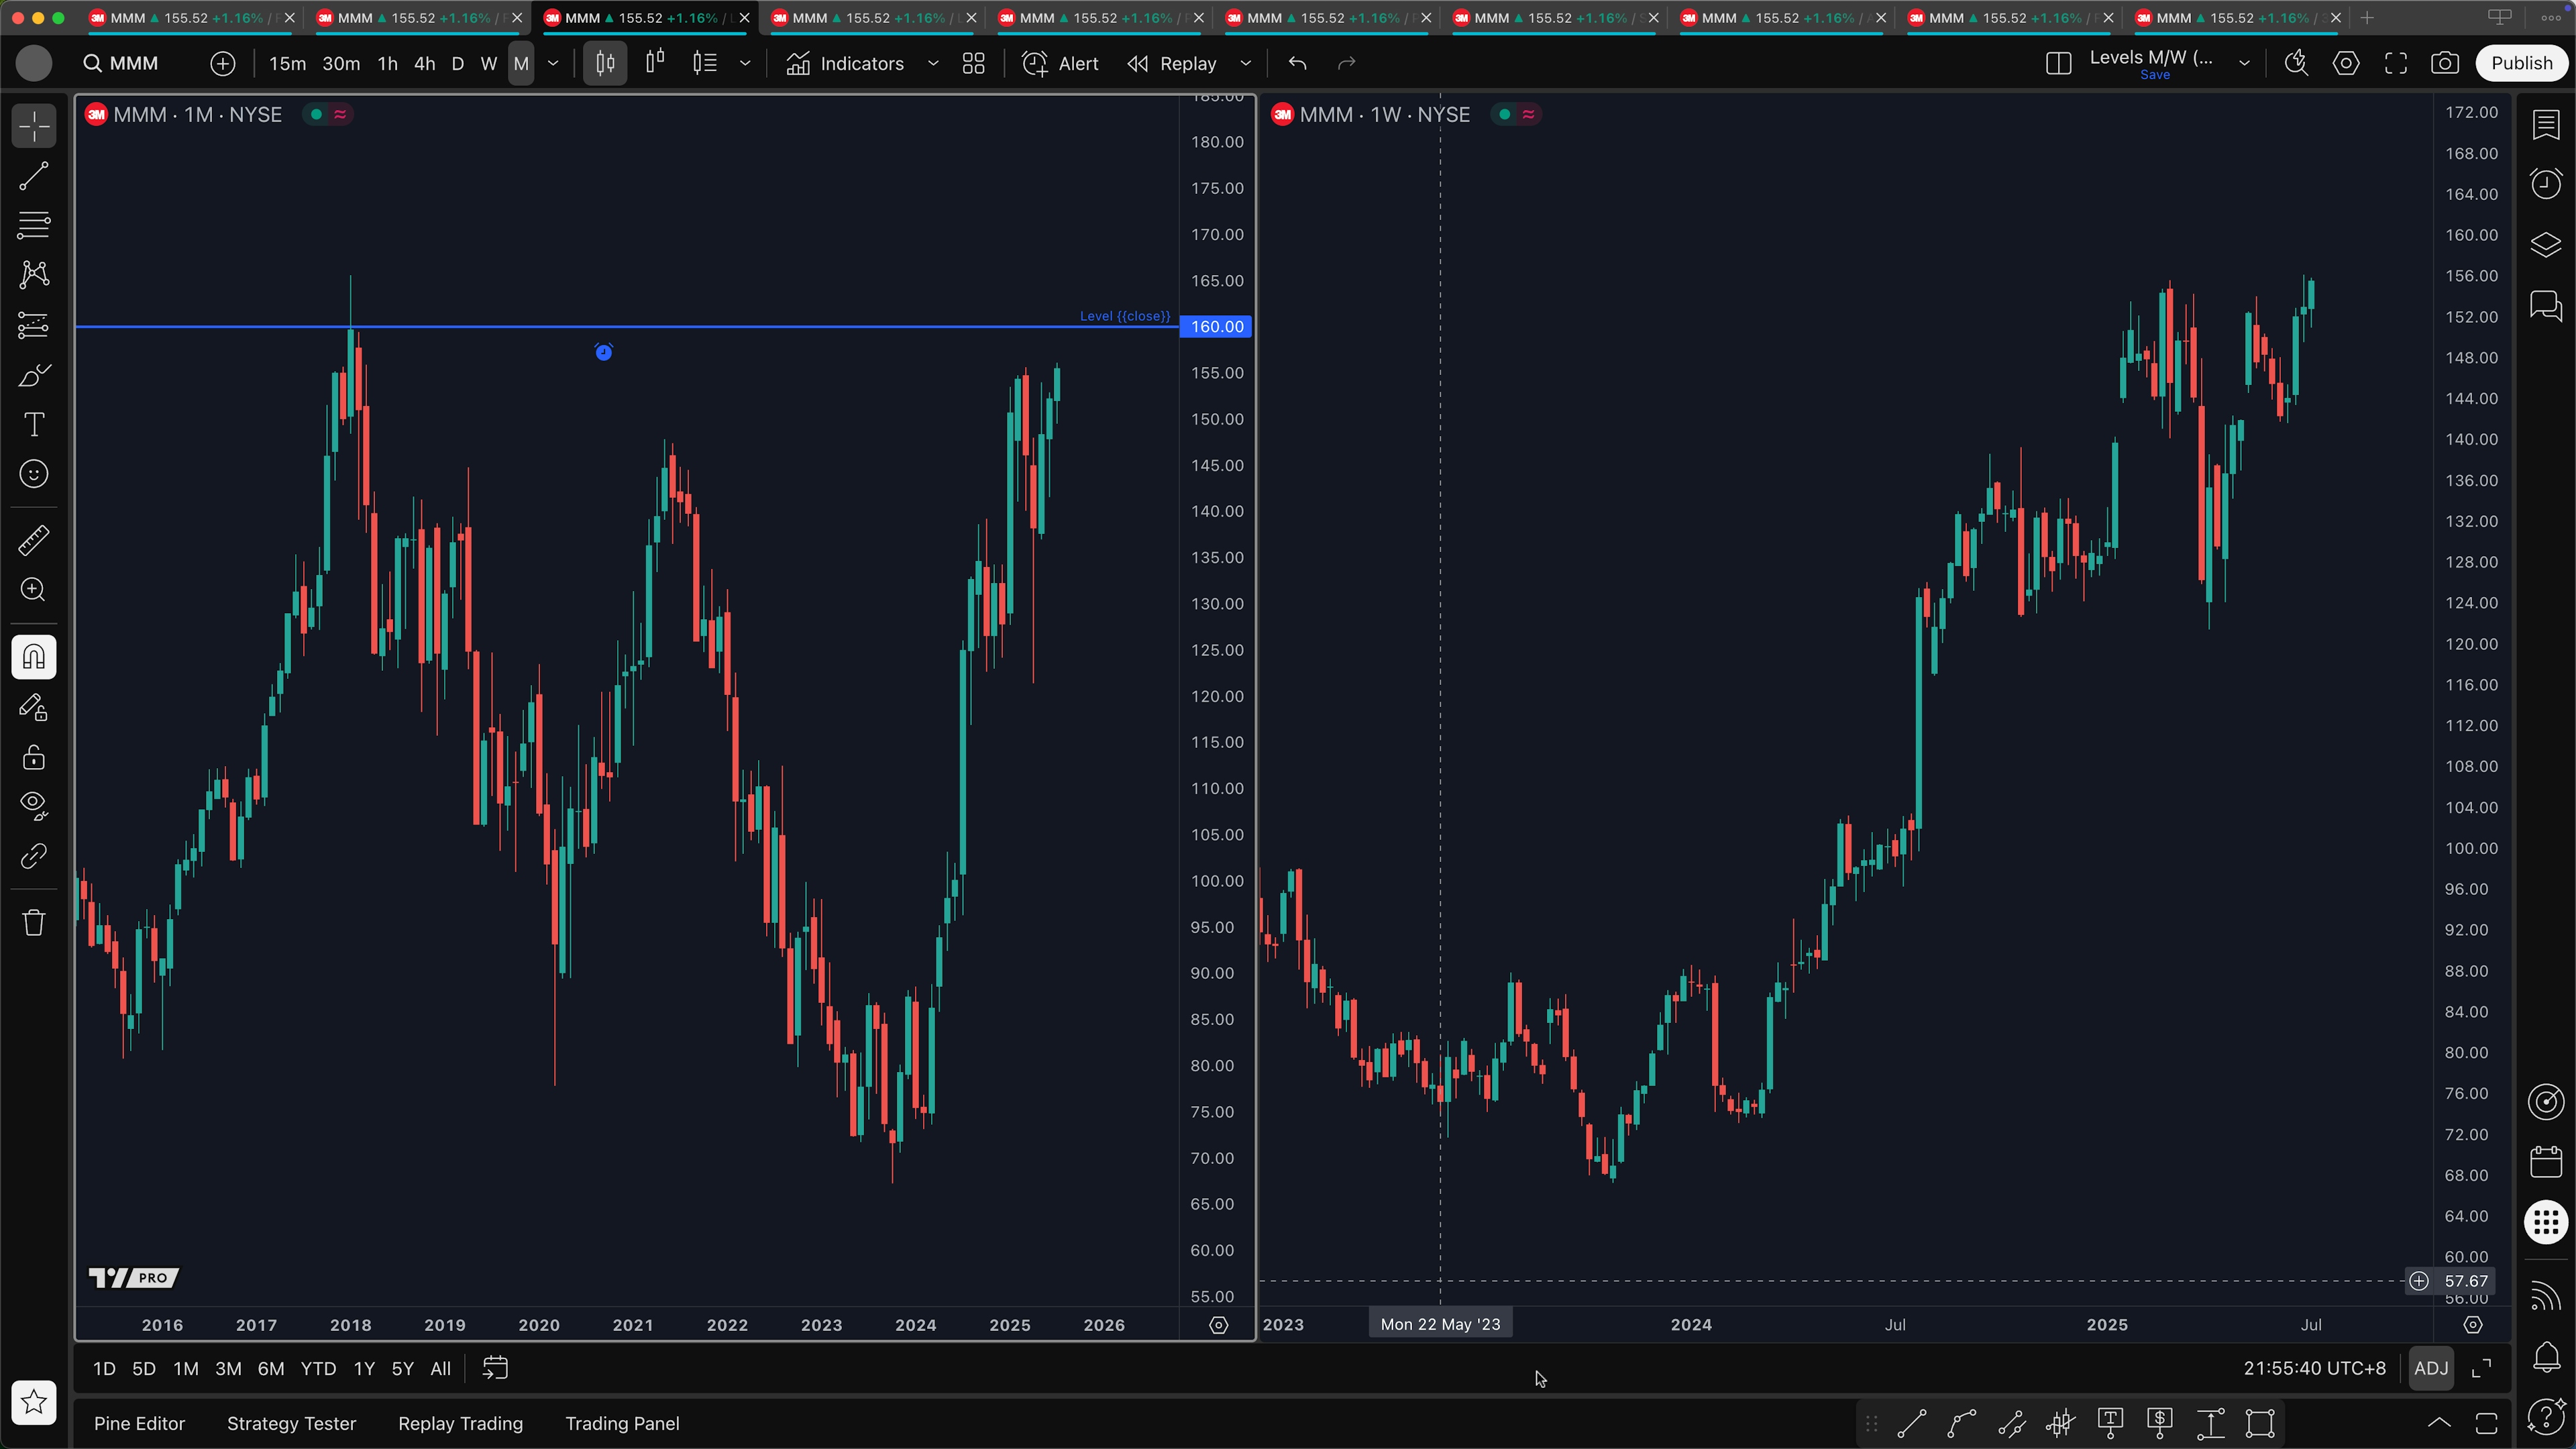Screen dimensions: 2576x1449
Task: Toggle ADJ adjusted price data
Action: click(x=2431, y=1369)
